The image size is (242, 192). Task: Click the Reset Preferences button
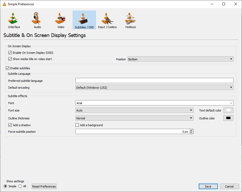[x=44, y=186]
